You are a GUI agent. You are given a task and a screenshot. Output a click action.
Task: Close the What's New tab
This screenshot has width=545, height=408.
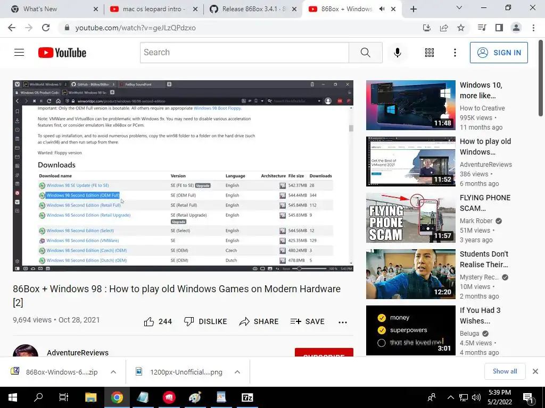(96, 10)
